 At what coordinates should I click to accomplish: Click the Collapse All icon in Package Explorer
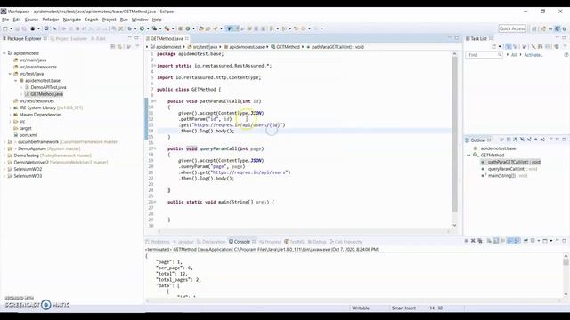pos(113,46)
